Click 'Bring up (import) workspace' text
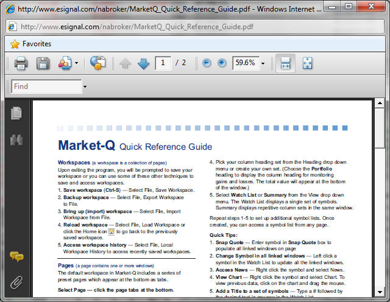The image size is (390, 302). coord(97,211)
